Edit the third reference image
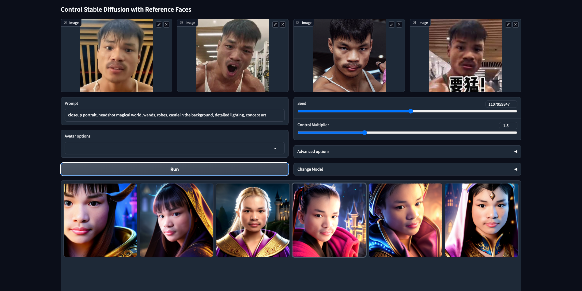This screenshot has width=582, height=291. [x=392, y=25]
